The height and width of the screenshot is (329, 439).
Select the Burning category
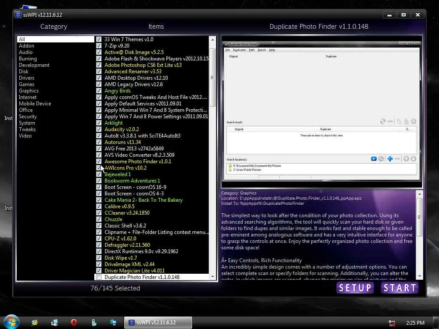tap(28, 58)
